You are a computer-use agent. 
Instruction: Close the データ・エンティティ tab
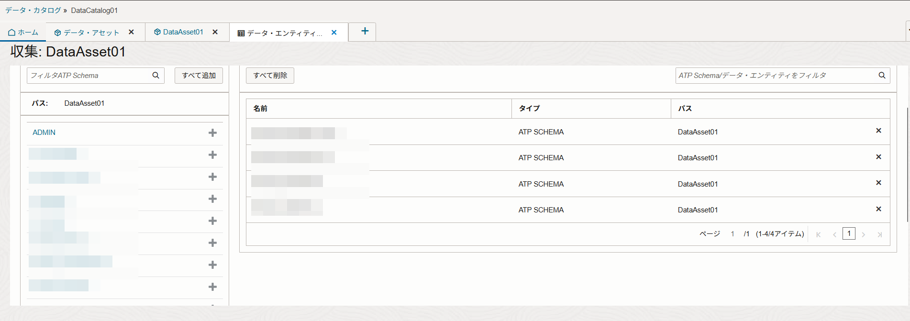pyautogui.click(x=334, y=33)
